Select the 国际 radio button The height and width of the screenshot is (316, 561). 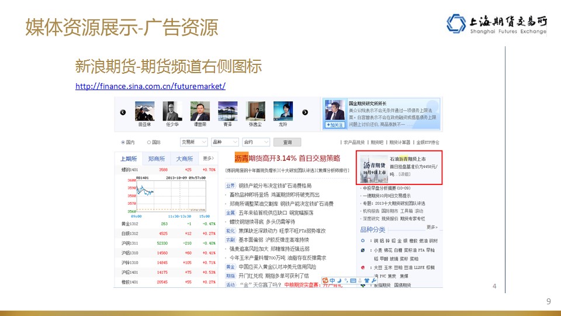tap(149, 142)
